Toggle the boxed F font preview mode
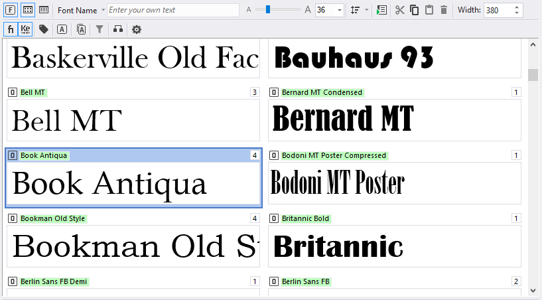This screenshot has height=300, width=542. pyautogui.click(x=11, y=10)
